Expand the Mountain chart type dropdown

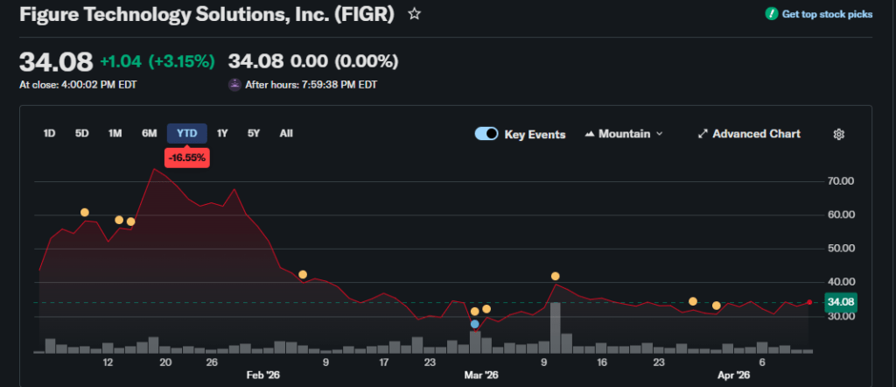pyautogui.click(x=659, y=134)
